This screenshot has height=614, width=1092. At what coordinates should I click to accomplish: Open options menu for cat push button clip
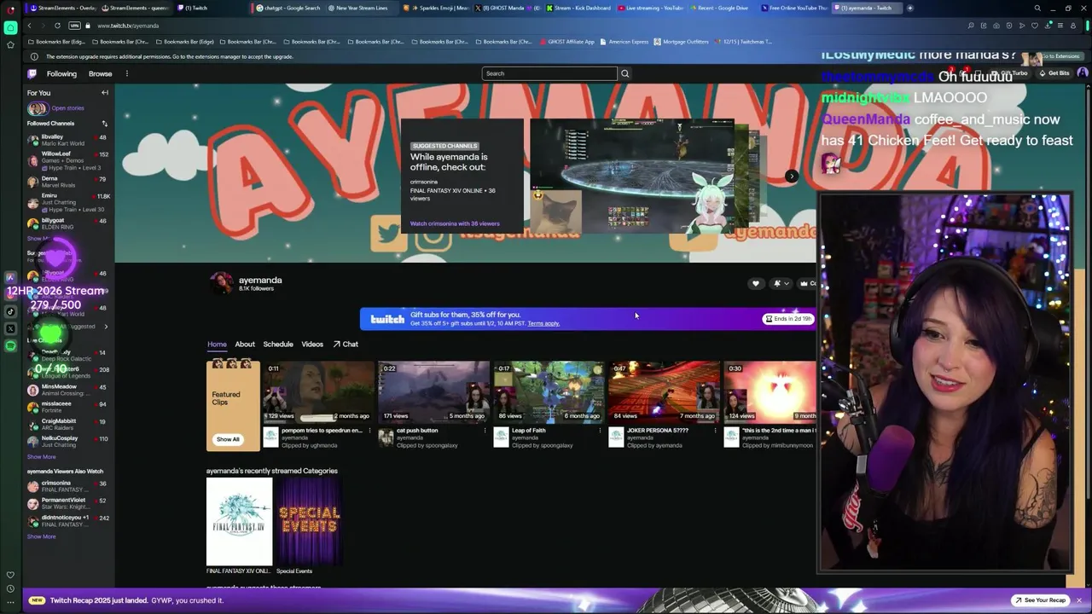[x=485, y=431]
